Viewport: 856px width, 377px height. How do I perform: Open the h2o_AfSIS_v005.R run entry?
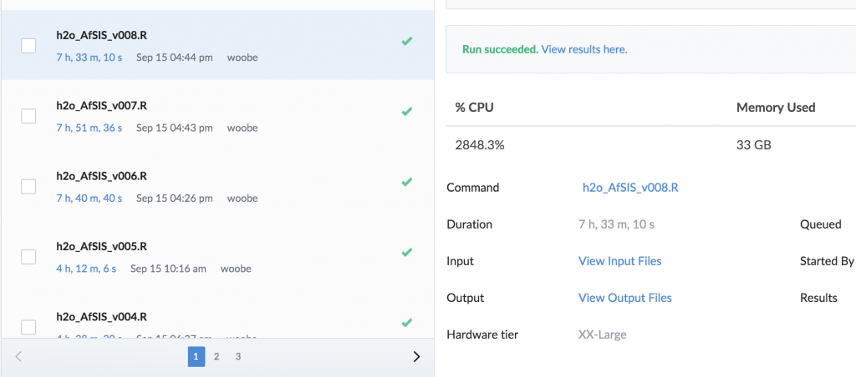(101, 247)
